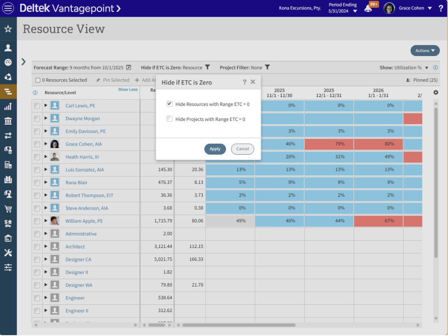Open Settings via the sliders icon at bottom
The image size is (448, 336).
coord(8,267)
